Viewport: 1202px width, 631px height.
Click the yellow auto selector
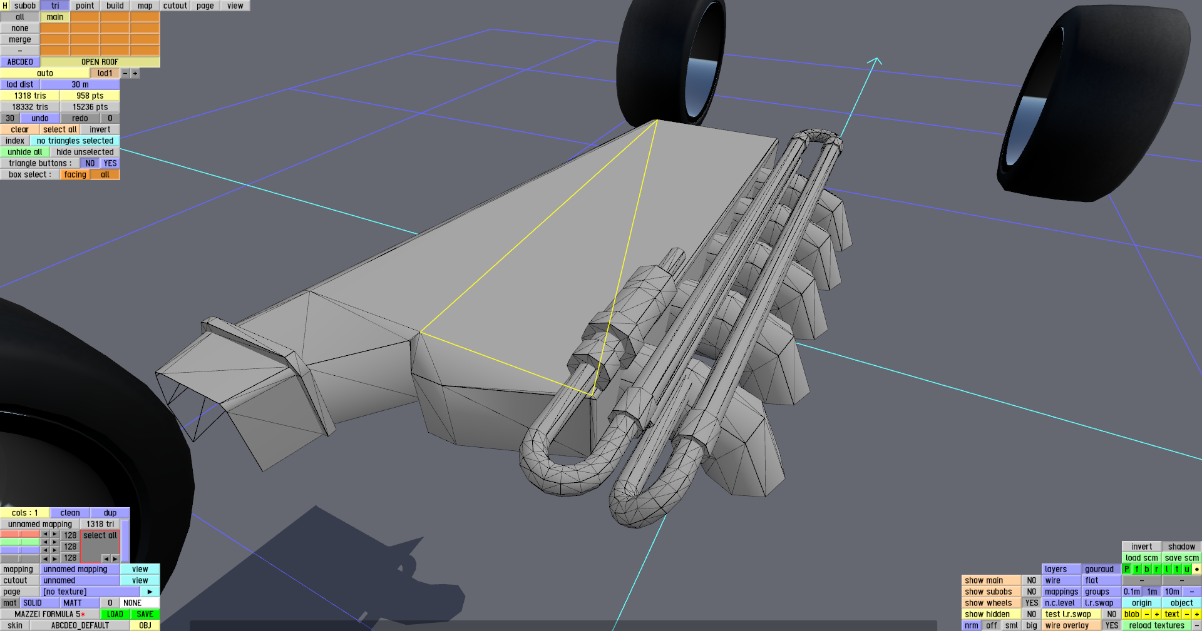coord(45,73)
